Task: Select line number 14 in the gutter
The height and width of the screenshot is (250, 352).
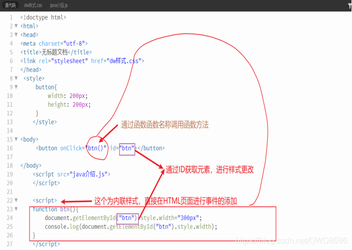Action: [10, 131]
